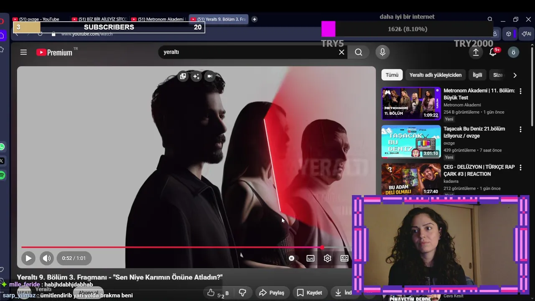Switch to the 'Metronom Akademi' browser tab

point(158,19)
